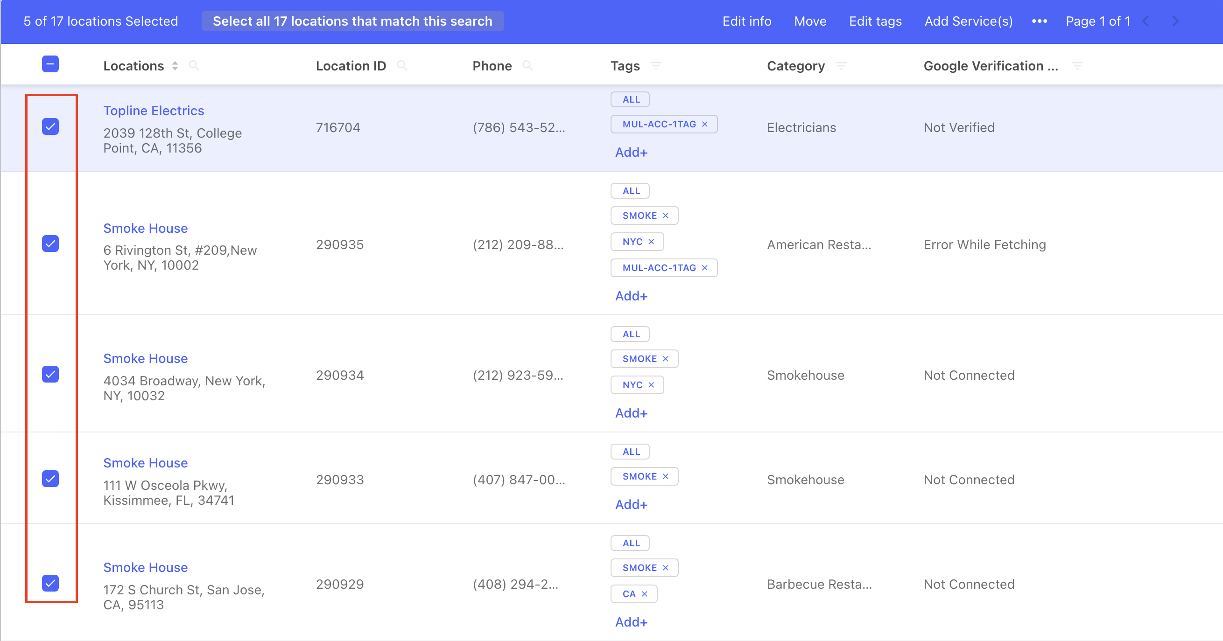The width and height of the screenshot is (1223, 641).
Task: Click Barbecue Resta... category cell
Action: tap(819, 585)
